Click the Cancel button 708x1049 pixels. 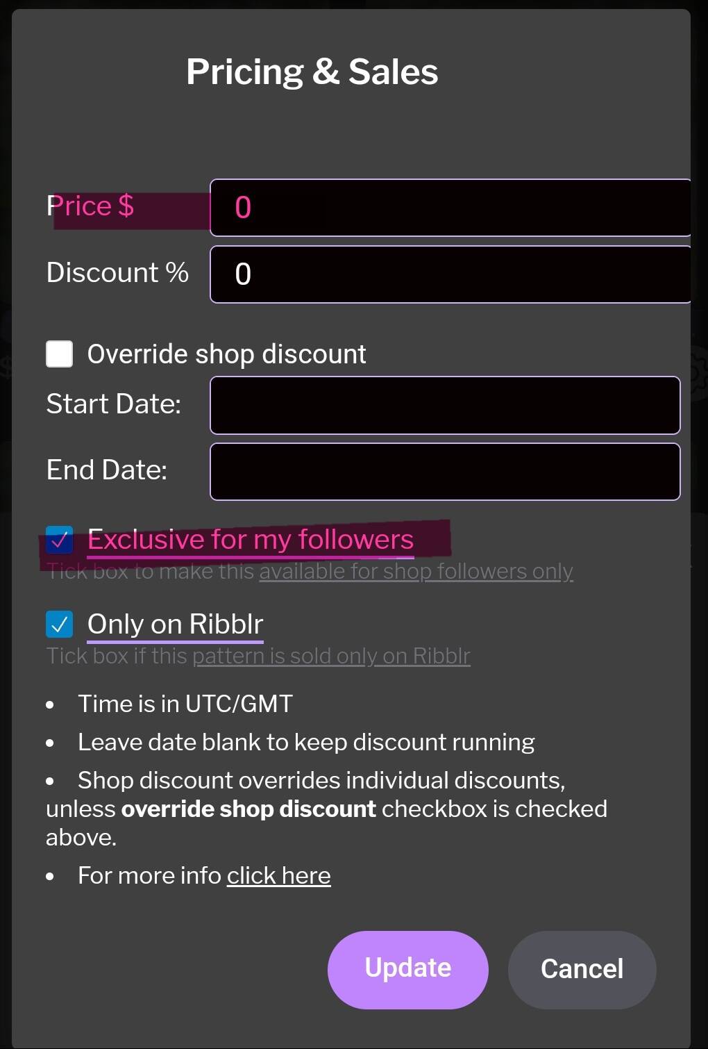pos(582,969)
